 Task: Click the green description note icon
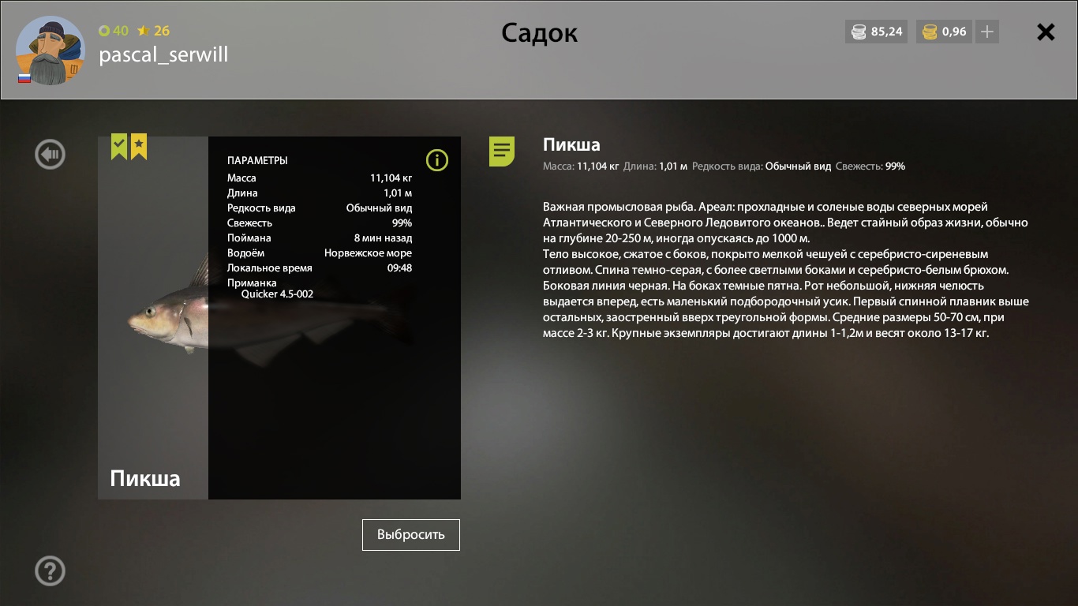(502, 151)
